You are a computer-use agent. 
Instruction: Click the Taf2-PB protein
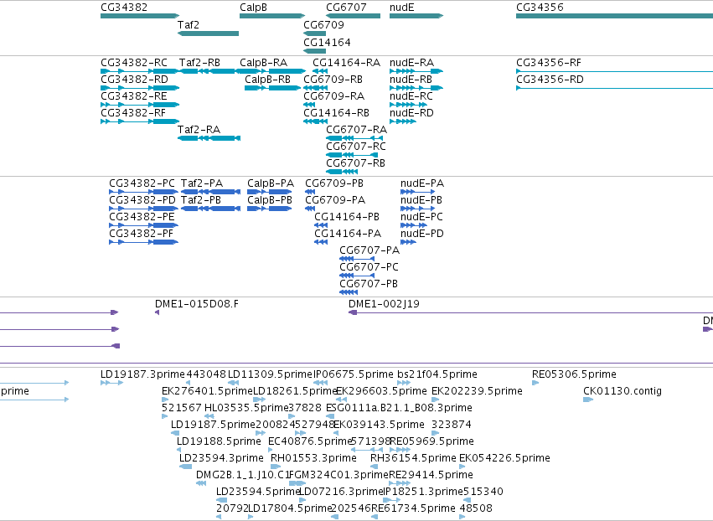(210, 209)
